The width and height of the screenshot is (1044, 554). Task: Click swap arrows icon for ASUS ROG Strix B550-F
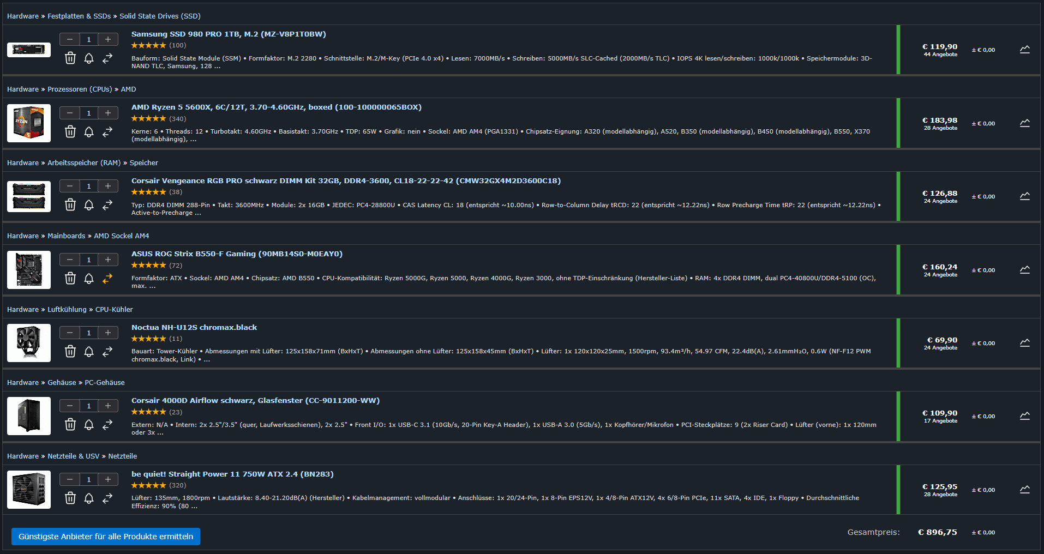click(x=107, y=279)
